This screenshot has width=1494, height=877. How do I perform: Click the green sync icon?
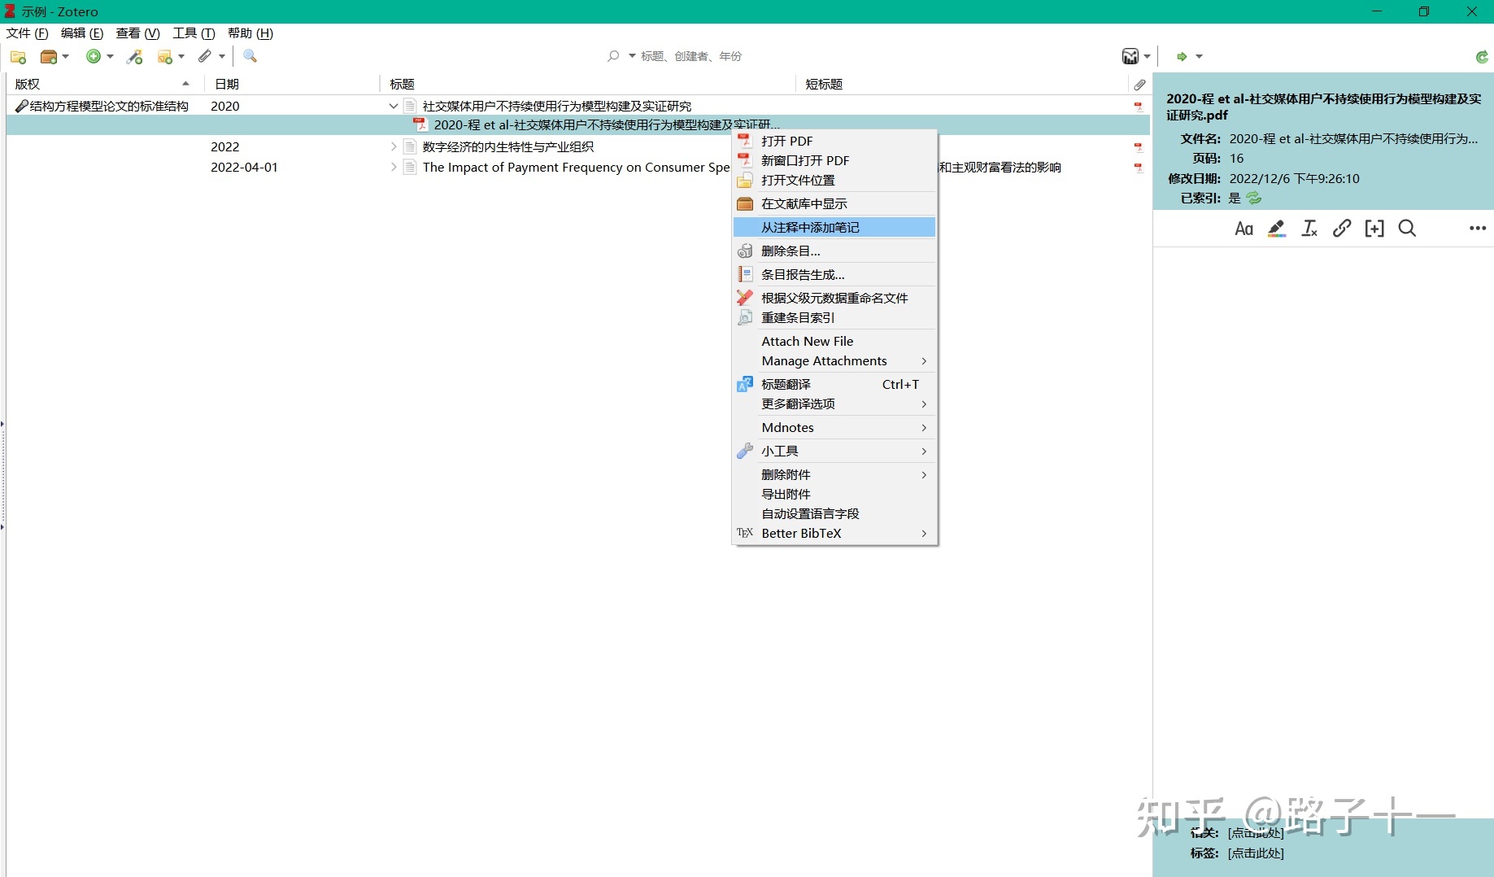click(x=1482, y=56)
